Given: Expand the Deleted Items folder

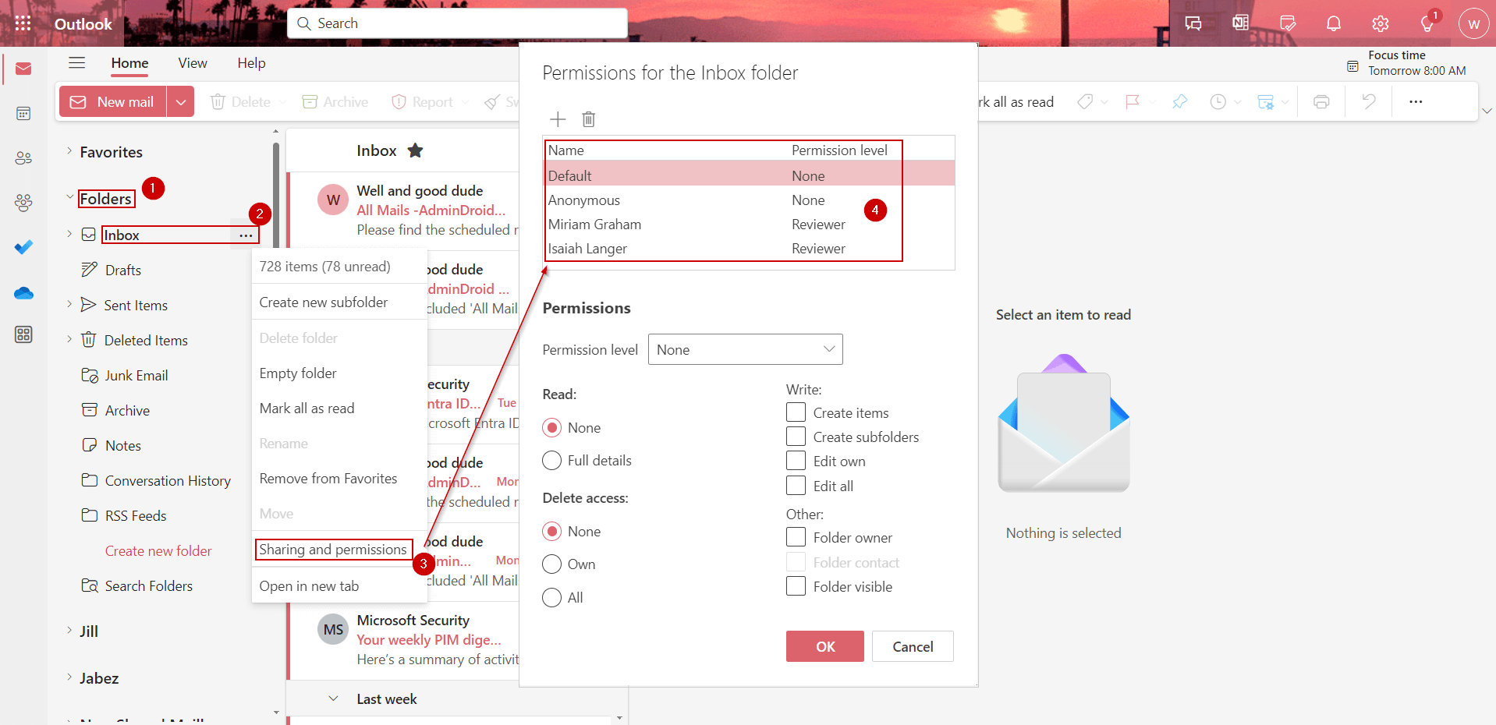Looking at the screenshot, I should tap(69, 340).
